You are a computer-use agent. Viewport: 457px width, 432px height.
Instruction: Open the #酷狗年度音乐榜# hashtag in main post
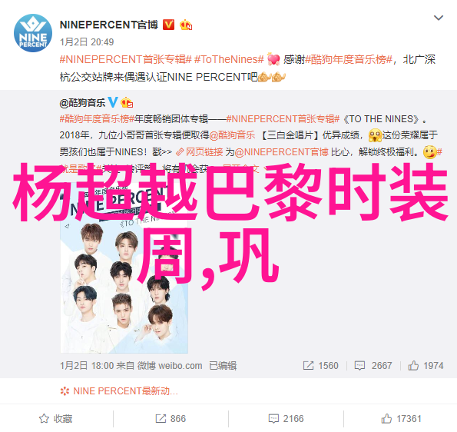(x=349, y=59)
